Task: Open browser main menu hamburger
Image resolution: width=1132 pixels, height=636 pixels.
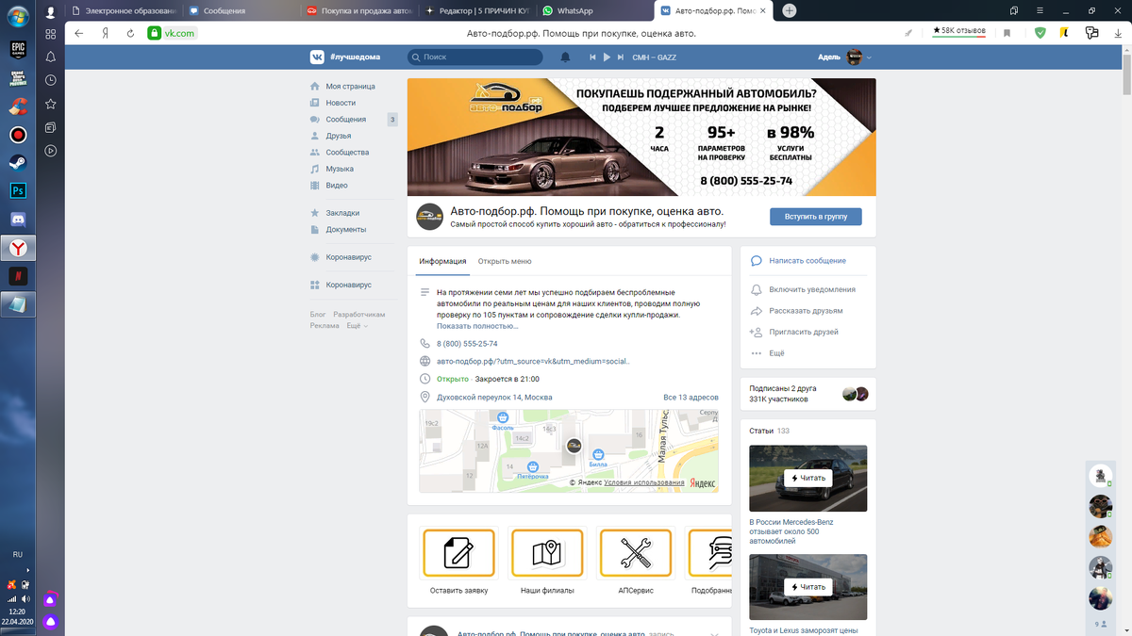Action: coord(1040,10)
